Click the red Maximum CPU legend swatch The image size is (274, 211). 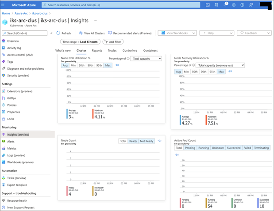tap(93, 114)
